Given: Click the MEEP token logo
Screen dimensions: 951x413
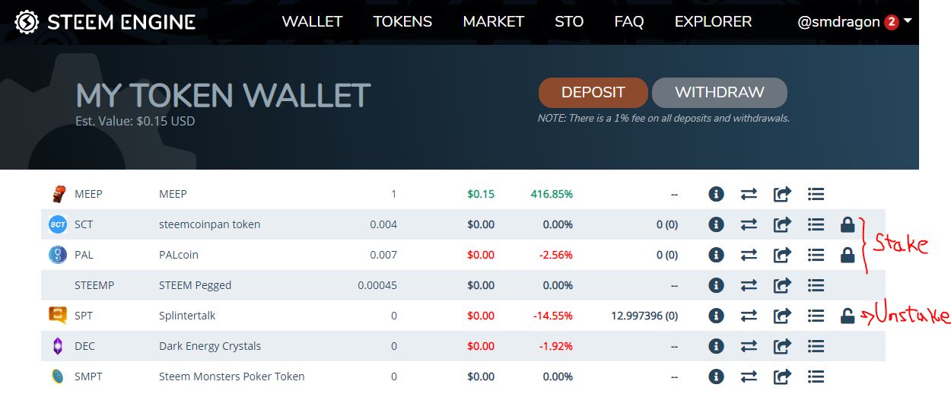Looking at the screenshot, I should [58, 194].
